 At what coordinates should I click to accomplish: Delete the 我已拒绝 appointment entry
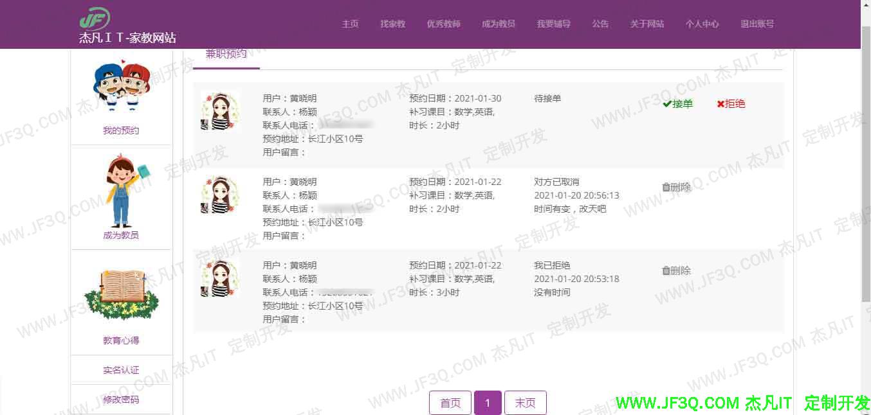tap(677, 271)
